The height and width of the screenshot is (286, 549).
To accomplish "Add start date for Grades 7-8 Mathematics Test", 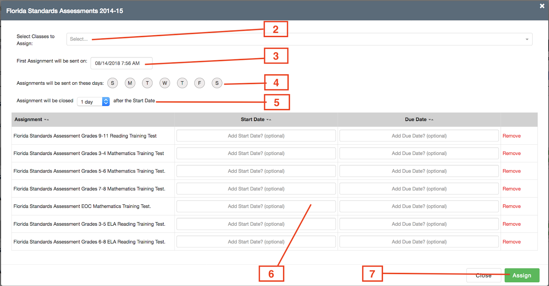I will point(256,189).
